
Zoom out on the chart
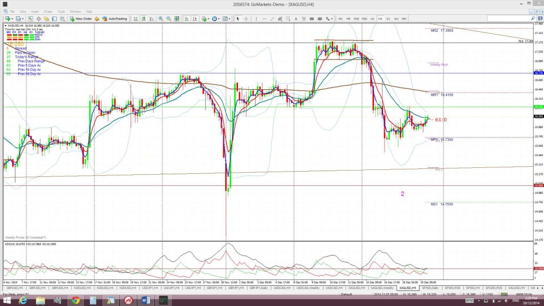[169, 19]
